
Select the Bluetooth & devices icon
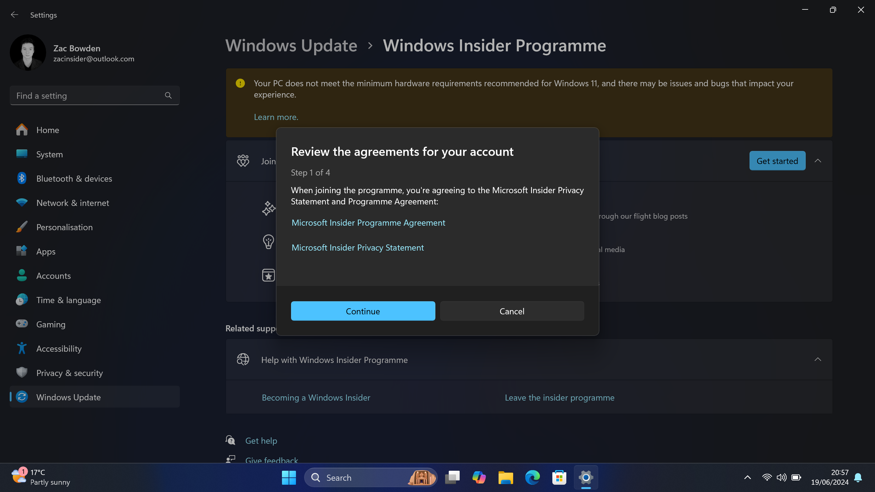pos(20,178)
